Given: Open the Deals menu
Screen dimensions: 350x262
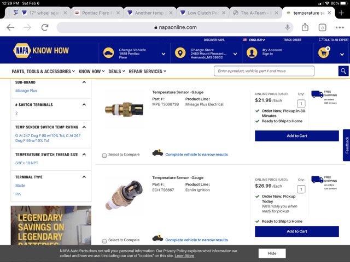Looking at the screenshot, I should coord(116,72).
